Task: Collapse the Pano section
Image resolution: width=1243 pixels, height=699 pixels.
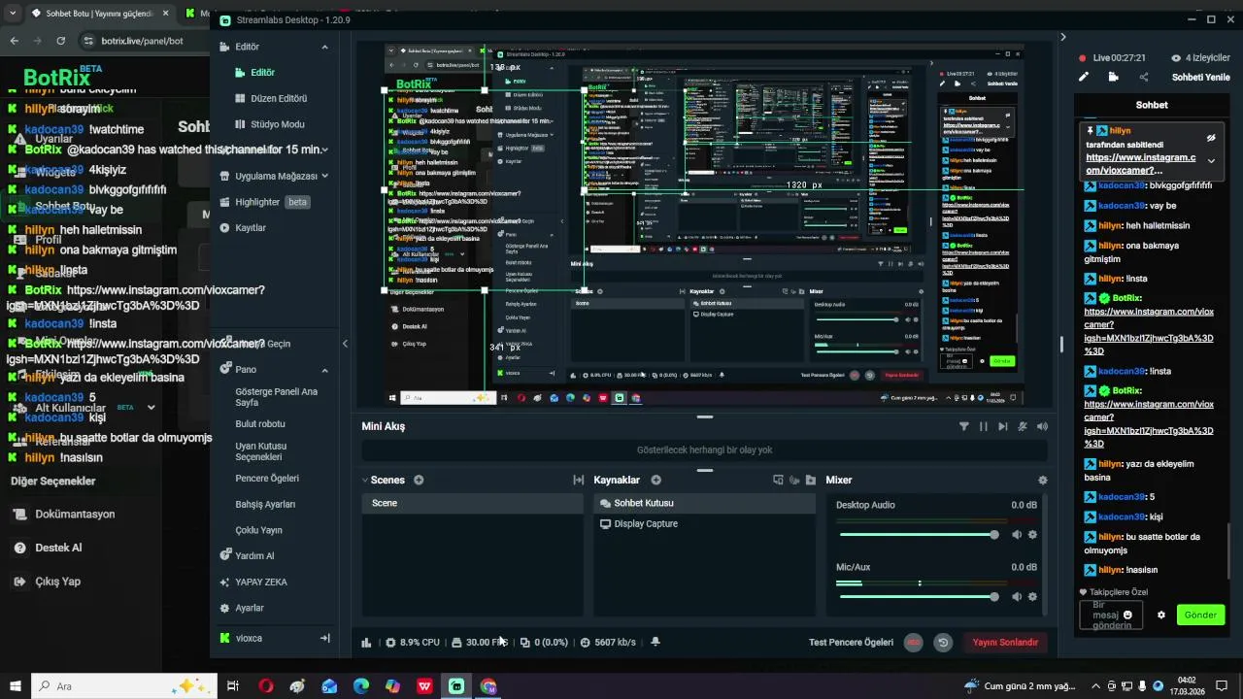Action: (324, 370)
